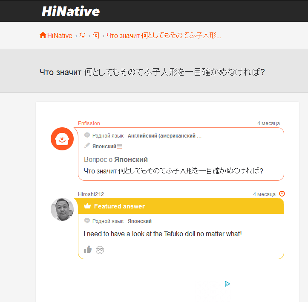
Task: Click the ad choices triangle icon
Action: 227,284
